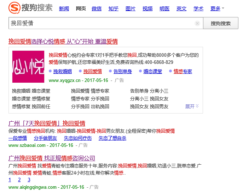This screenshot has height=193, width=243.
Task: Click the Sogou logo icon
Action: (15, 8)
